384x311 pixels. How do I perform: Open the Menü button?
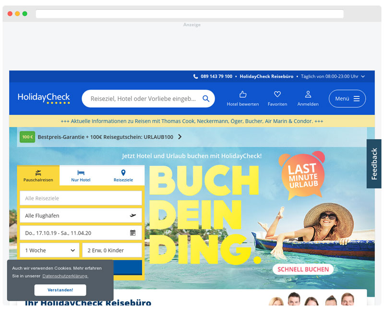pyautogui.click(x=347, y=99)
